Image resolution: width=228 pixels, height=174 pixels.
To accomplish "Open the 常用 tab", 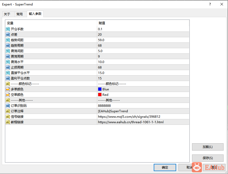I will pyautogui.click(x=20, y=14).
